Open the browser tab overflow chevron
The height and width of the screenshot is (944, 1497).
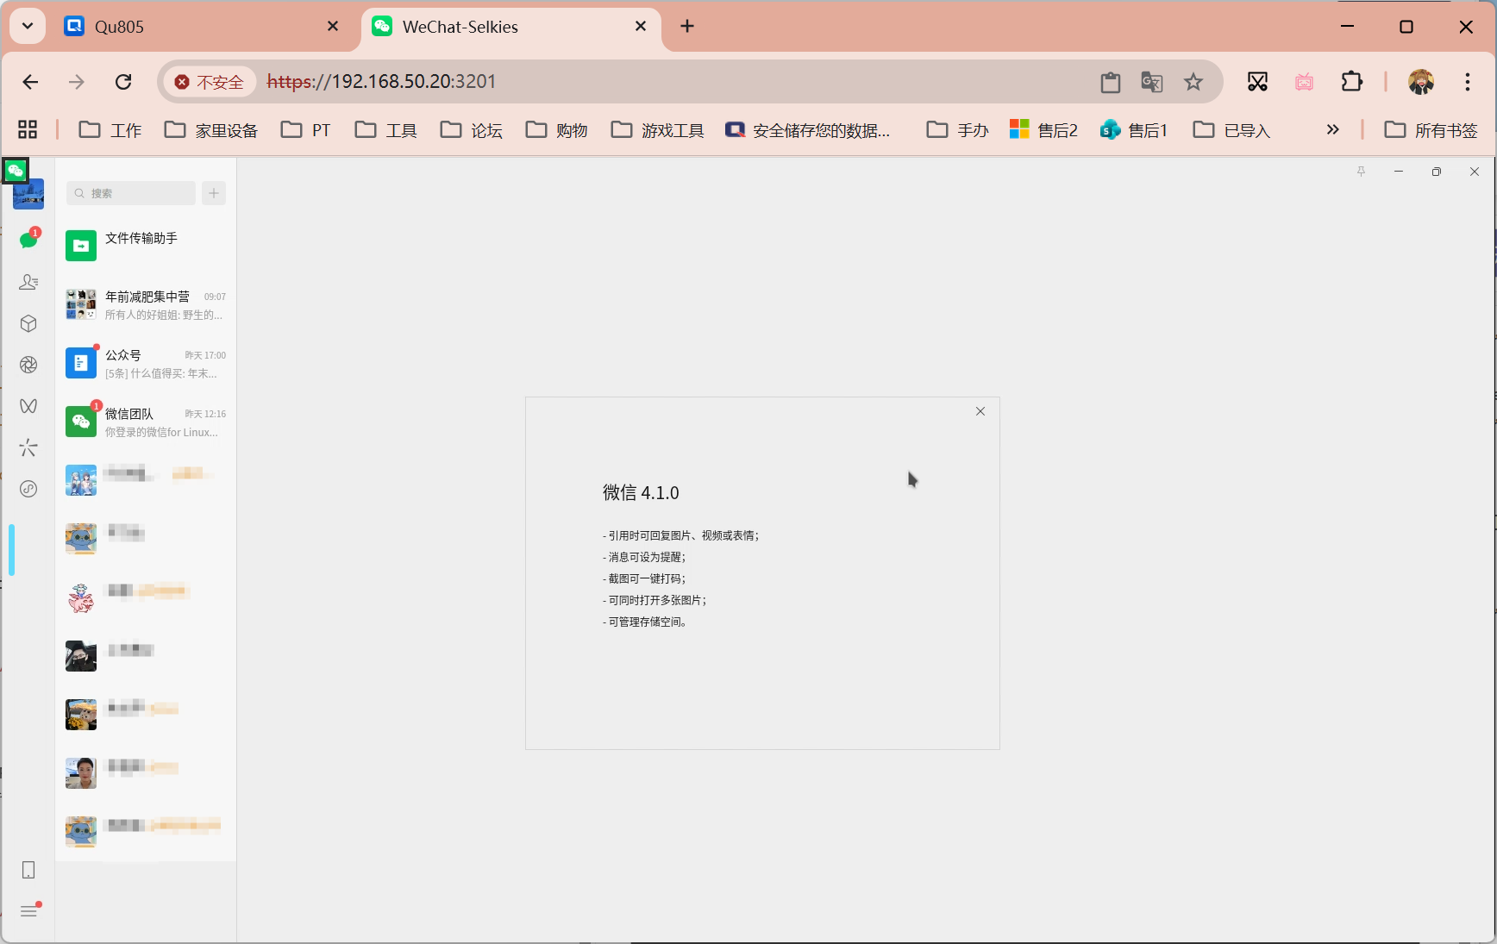27,26
